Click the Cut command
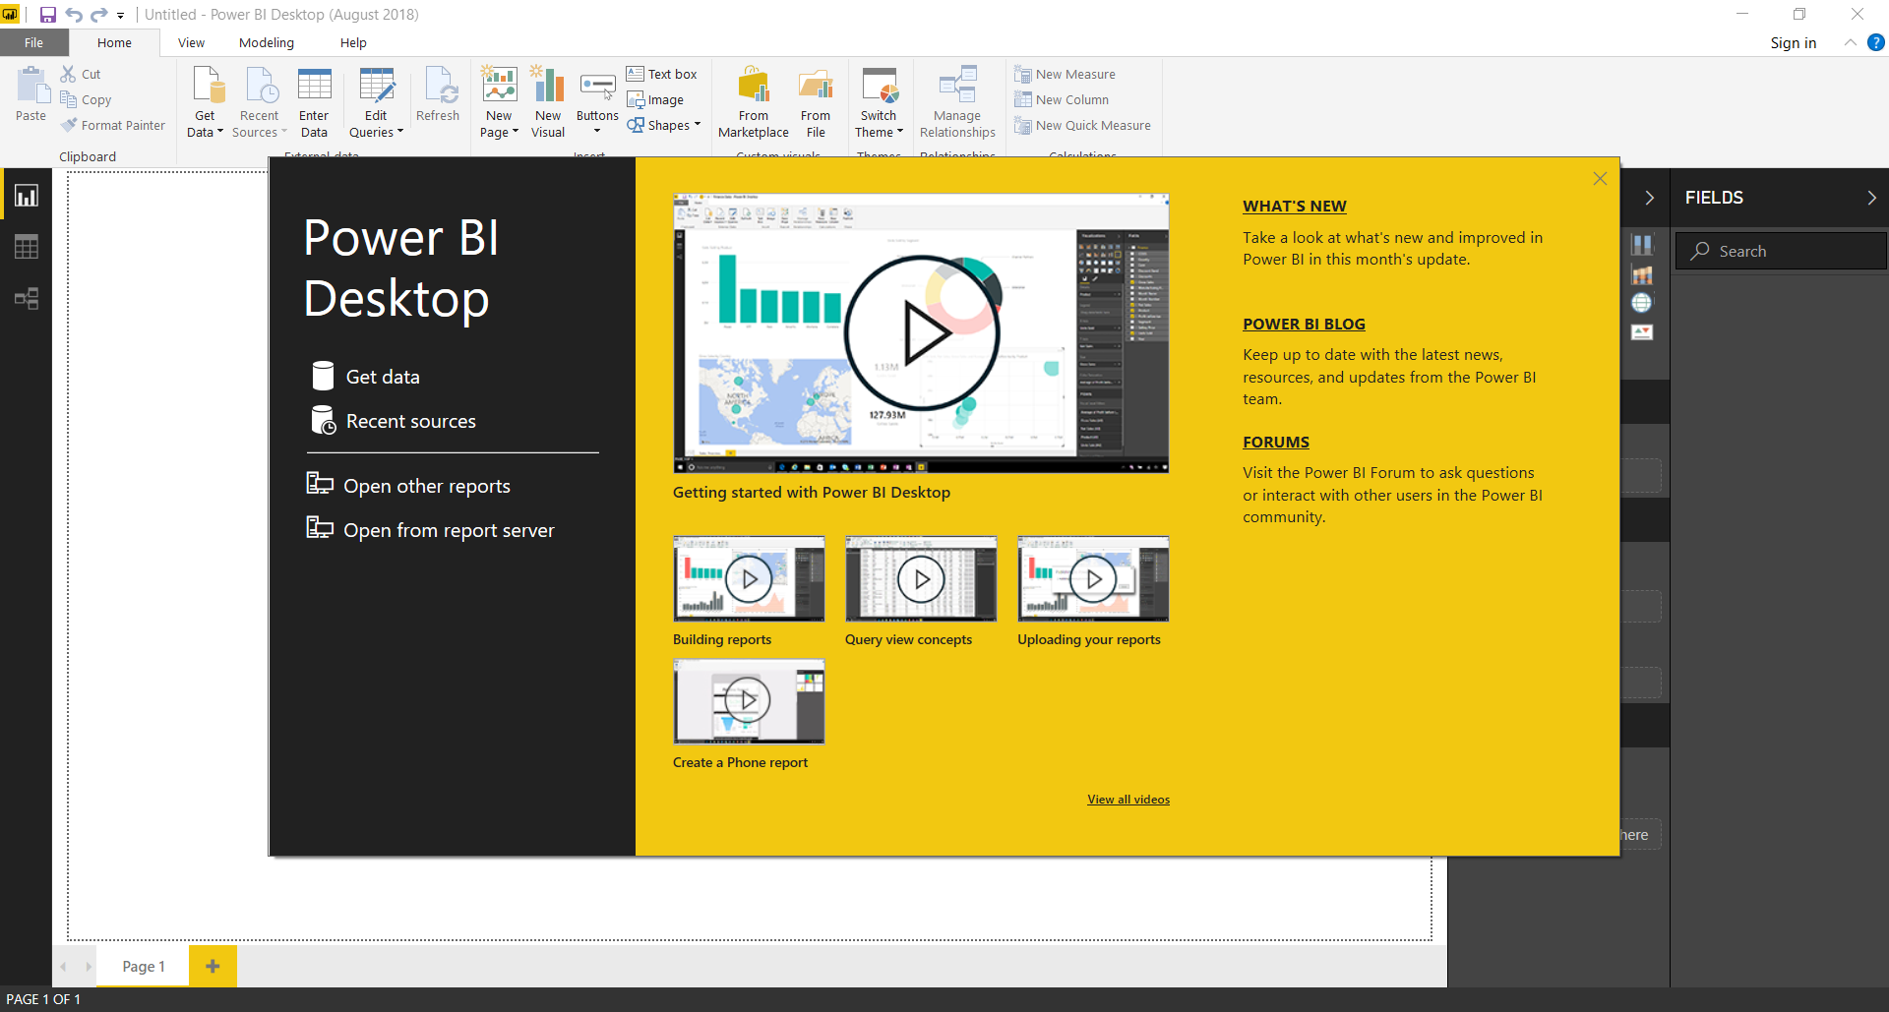Viewport: 1889px width, 1012px height. 81,74
